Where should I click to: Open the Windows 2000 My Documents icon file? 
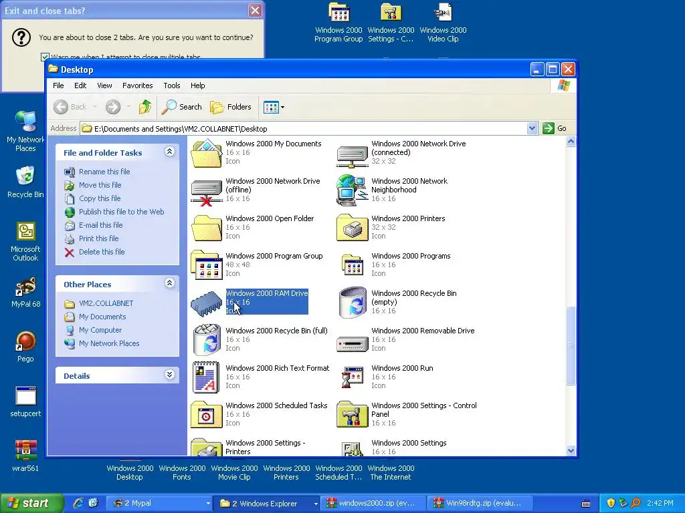point(206,153)
